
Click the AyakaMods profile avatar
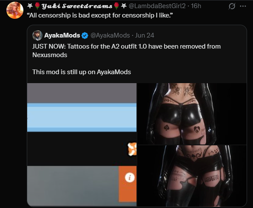[x=37, y=35]
